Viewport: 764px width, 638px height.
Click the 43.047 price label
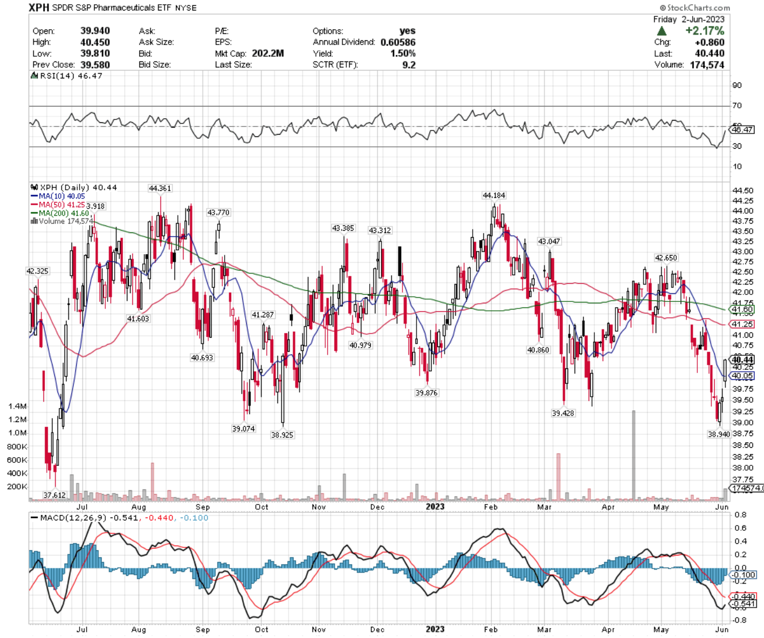click(x=549, y=241)
